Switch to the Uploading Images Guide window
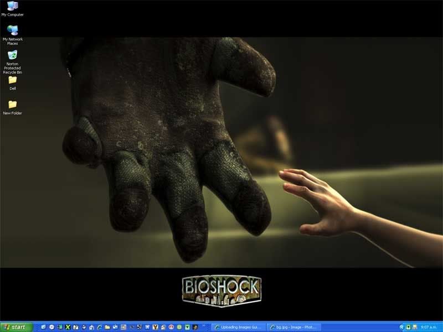443x332 pixels. (239, 327)
